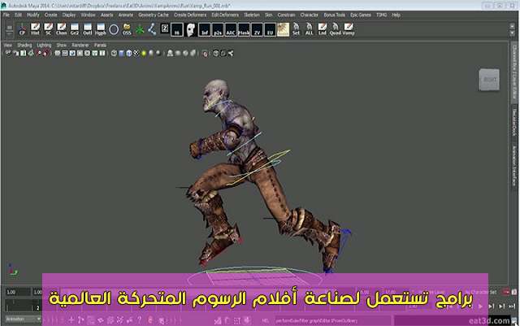
Task: Click the Quad shelf icon
Action: pos(335,29)
